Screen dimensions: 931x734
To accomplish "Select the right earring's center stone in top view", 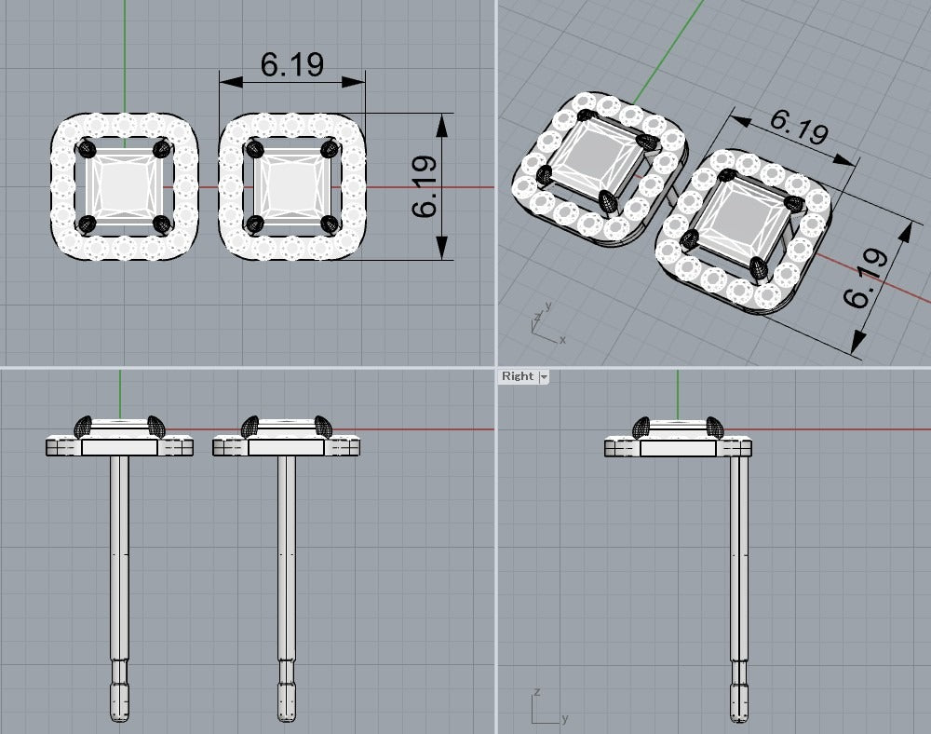I will pos(292,186).
